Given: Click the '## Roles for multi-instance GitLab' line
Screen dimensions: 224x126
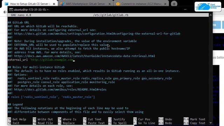Looking at the screenshot, I should [x=36, y=67].
